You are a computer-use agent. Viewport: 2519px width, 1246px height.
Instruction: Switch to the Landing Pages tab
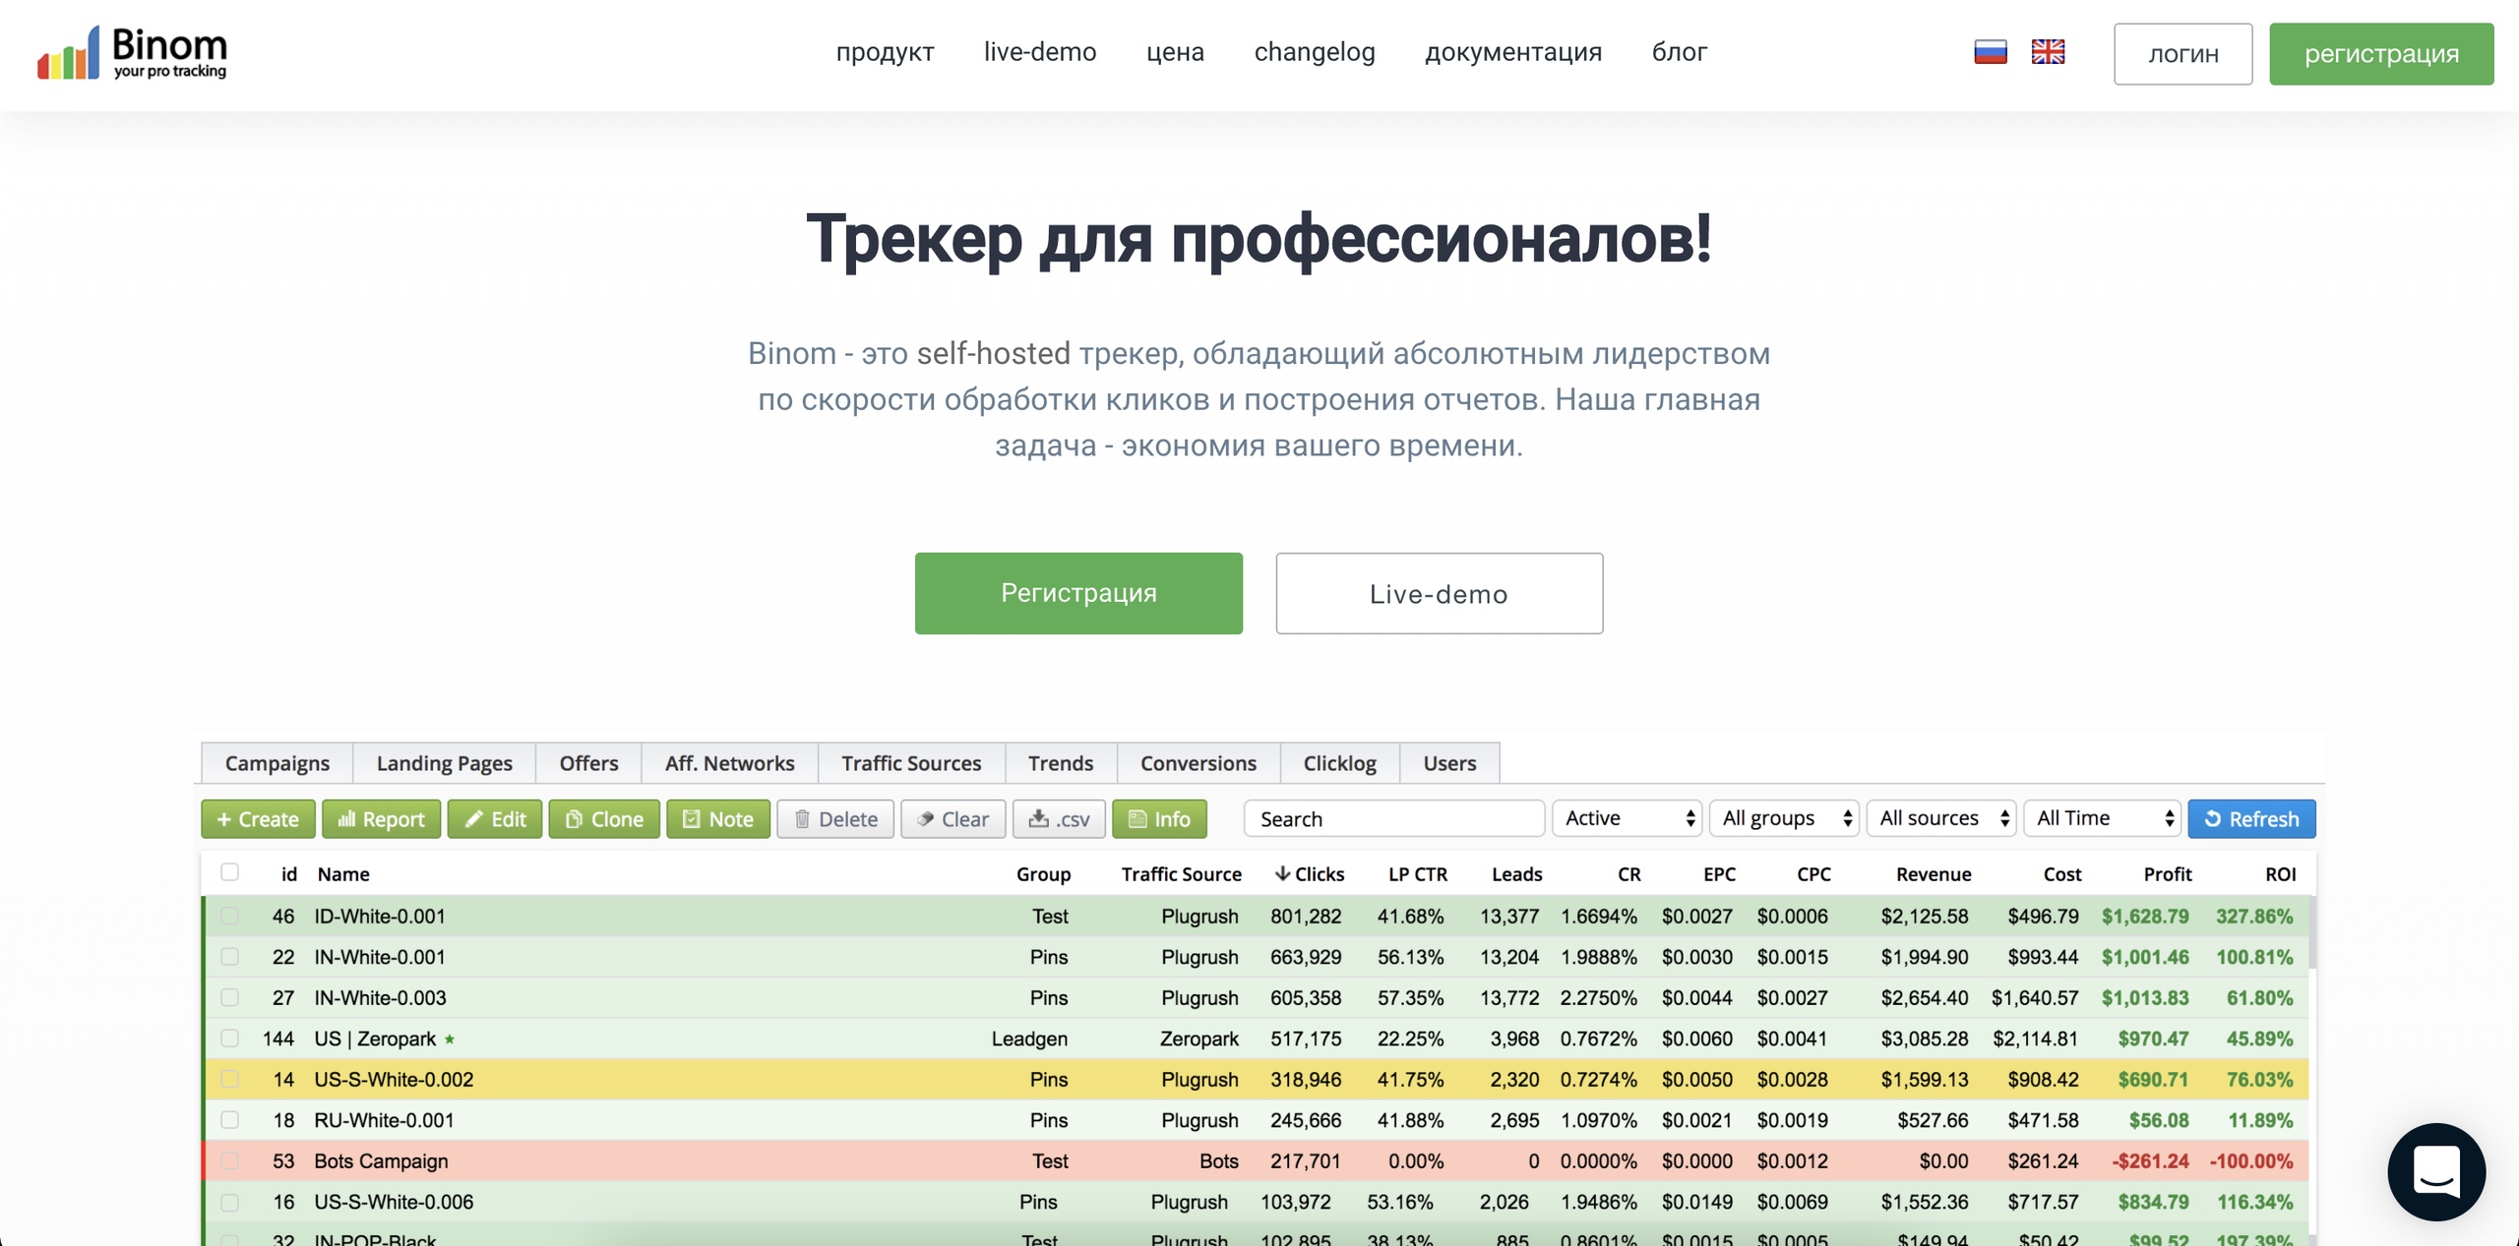tap(444, 763)
